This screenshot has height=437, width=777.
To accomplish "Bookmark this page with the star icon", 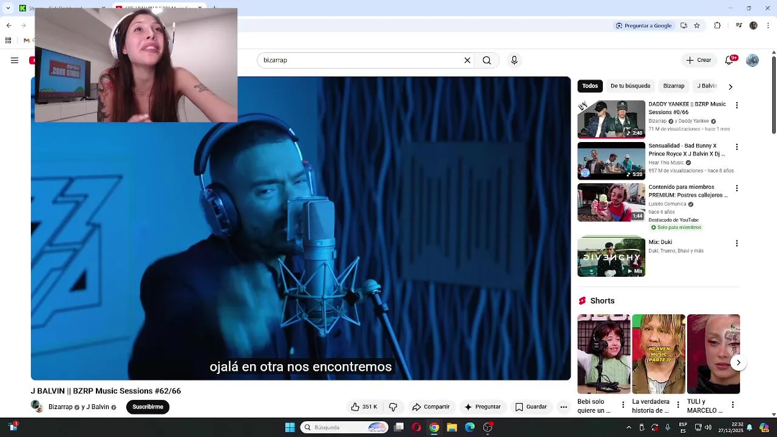I will tap(697, 25).
